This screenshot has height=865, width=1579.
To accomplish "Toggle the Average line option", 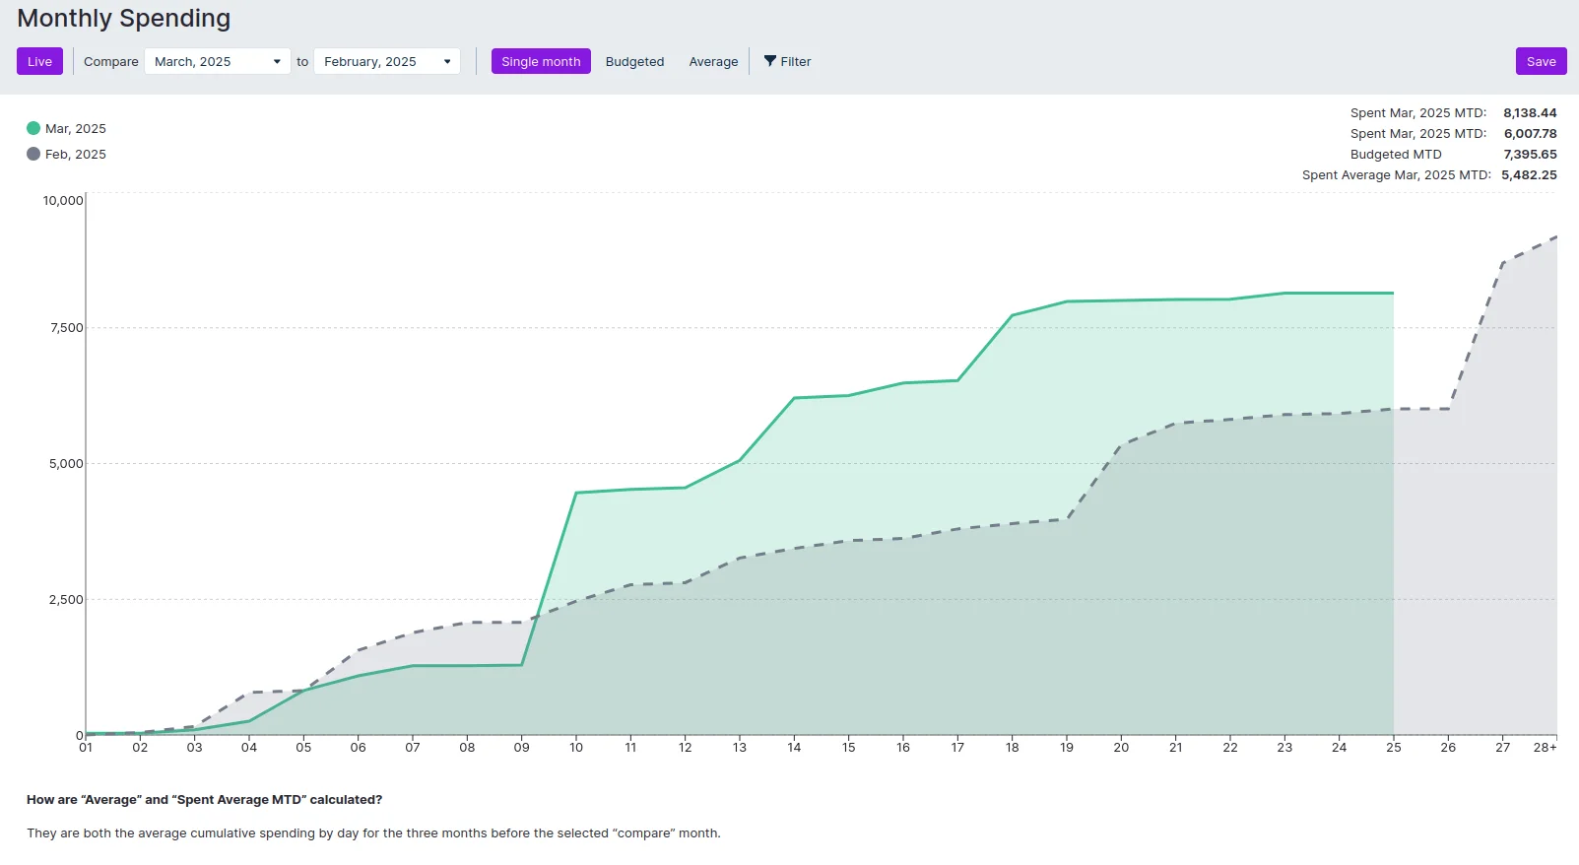I will click(713, 61).
